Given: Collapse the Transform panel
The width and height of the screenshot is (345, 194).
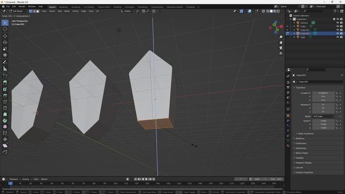Looking at the screenshot, I should click(300, 87).
